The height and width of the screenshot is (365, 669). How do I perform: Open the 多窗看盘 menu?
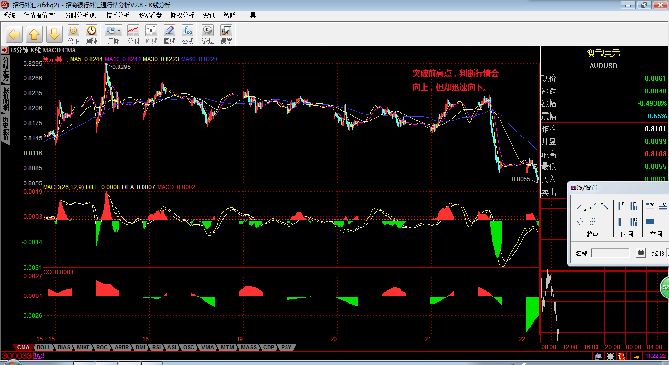(x=150, y=15)
